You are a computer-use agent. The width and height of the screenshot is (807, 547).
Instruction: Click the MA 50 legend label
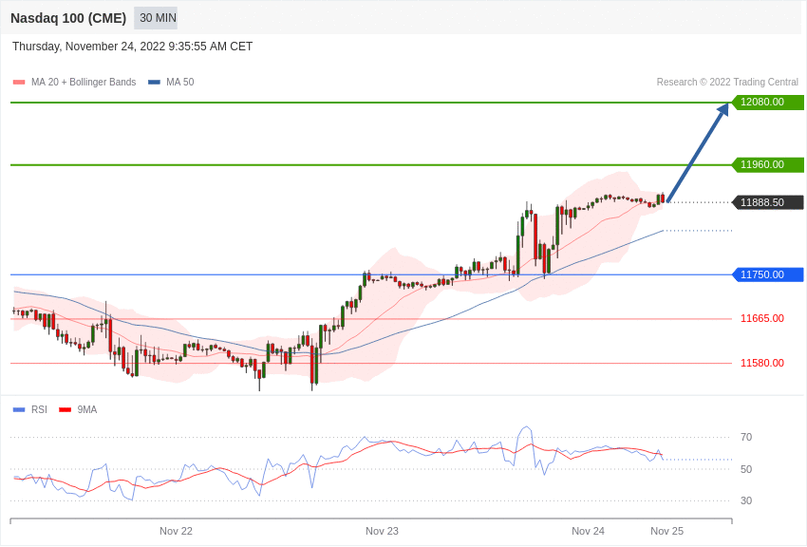(x=180, y=82)
